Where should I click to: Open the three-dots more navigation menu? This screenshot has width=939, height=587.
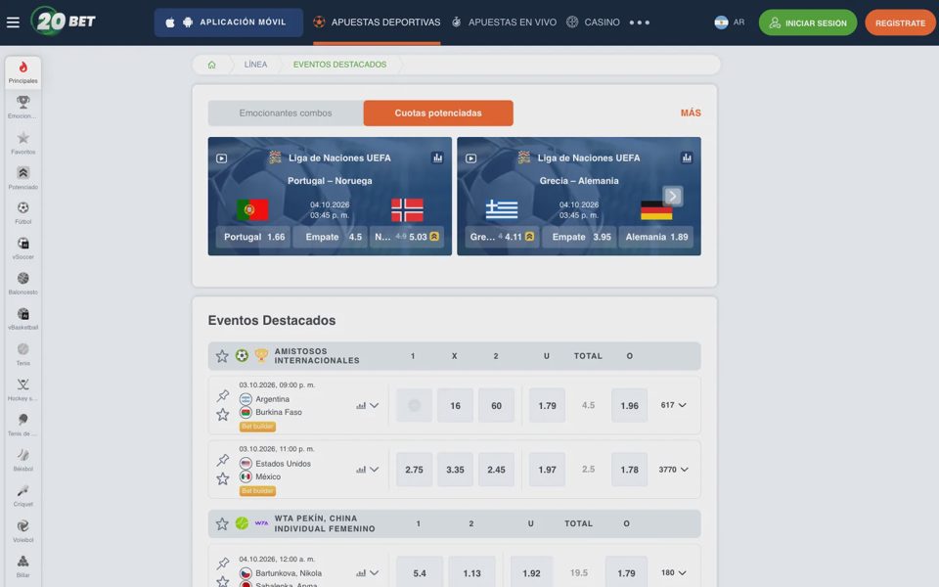point(640,23)
